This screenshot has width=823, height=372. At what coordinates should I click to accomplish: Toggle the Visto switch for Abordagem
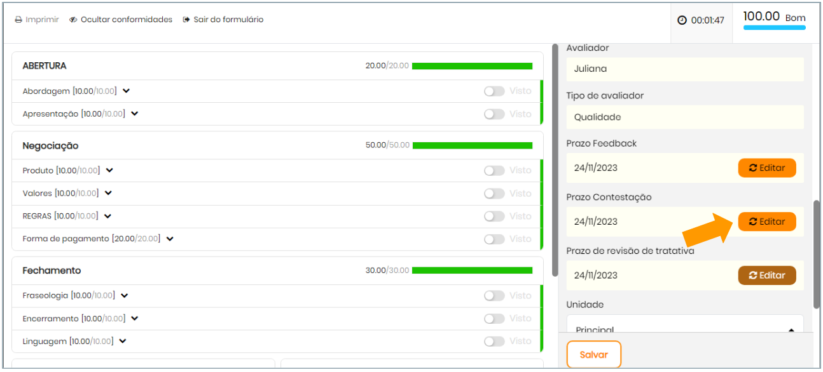tap(494, 91)
